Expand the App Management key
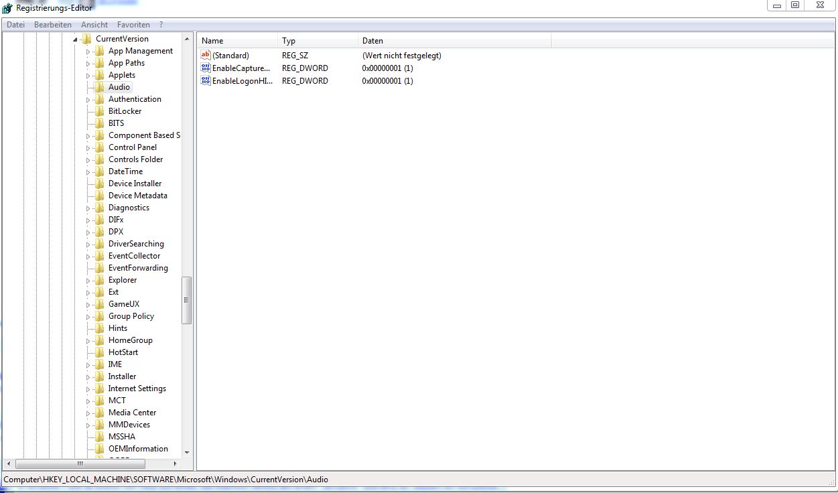Viewport: 838px width, 493px height. click(x=88, y=52)
